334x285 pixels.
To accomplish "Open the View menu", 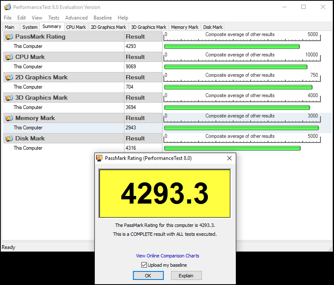I will pos(37,18).
